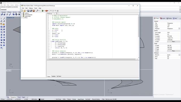Open the Tools menu in Python Editor

pyautogui.click(x=36, y=8)
